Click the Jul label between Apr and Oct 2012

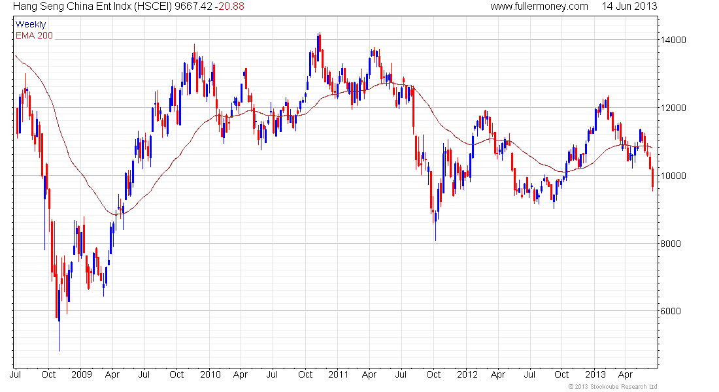pos(529,374)
